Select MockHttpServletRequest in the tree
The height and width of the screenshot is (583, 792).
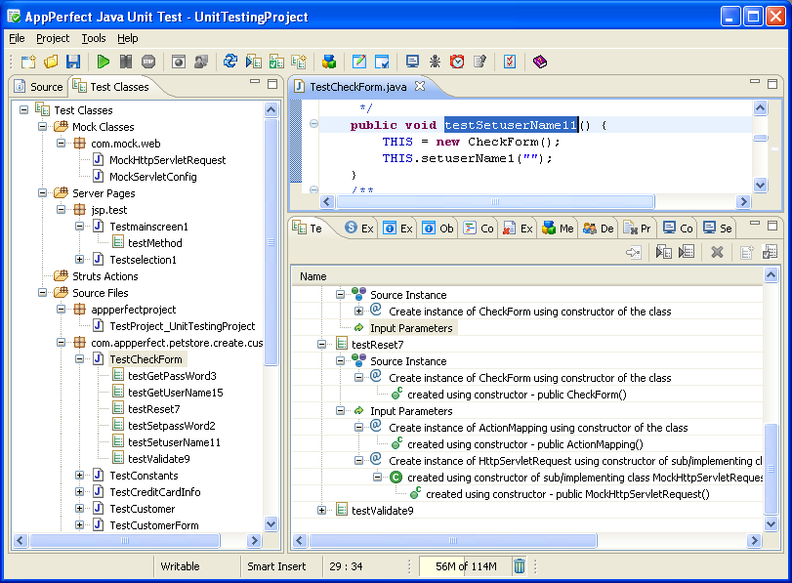tap(168, 160)
